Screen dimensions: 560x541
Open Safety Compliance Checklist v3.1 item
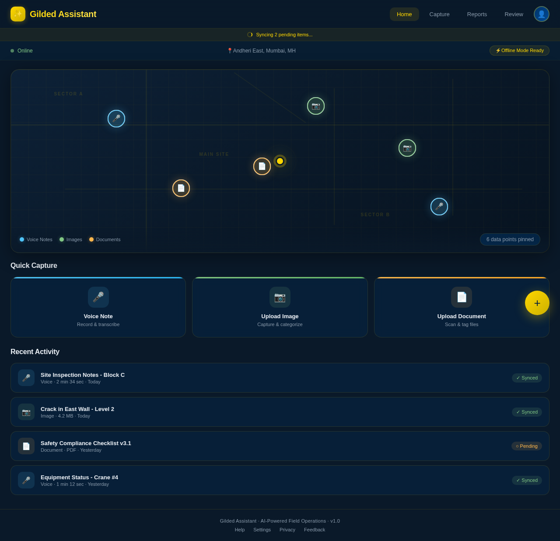(x=280, y=446)
